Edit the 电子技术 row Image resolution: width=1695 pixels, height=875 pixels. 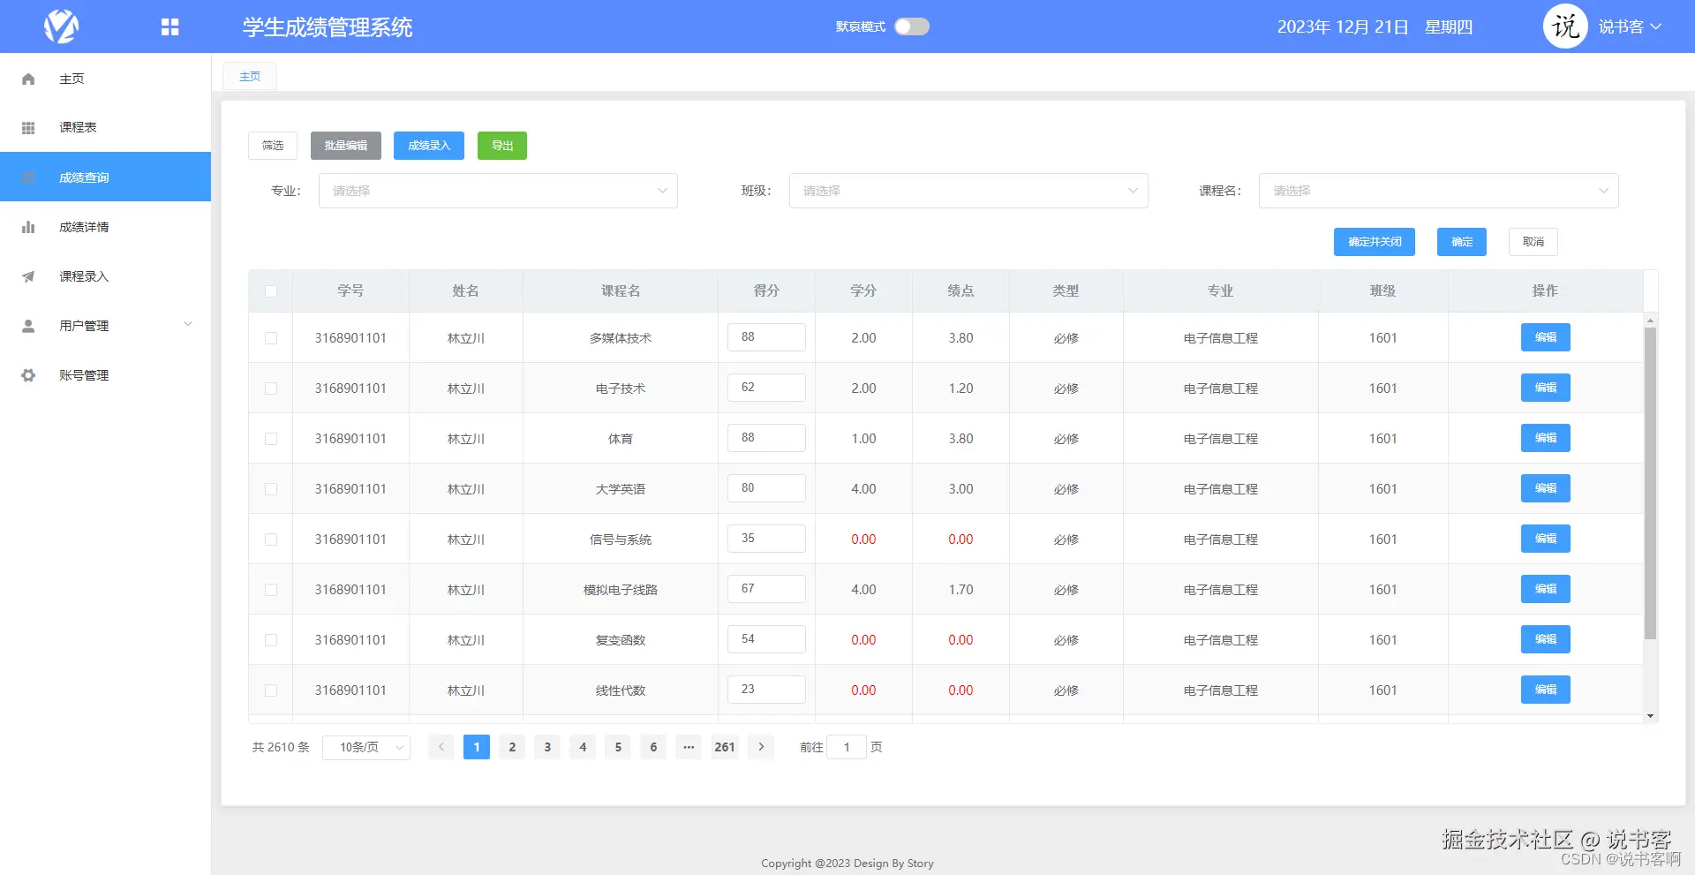pos(1546,388)
